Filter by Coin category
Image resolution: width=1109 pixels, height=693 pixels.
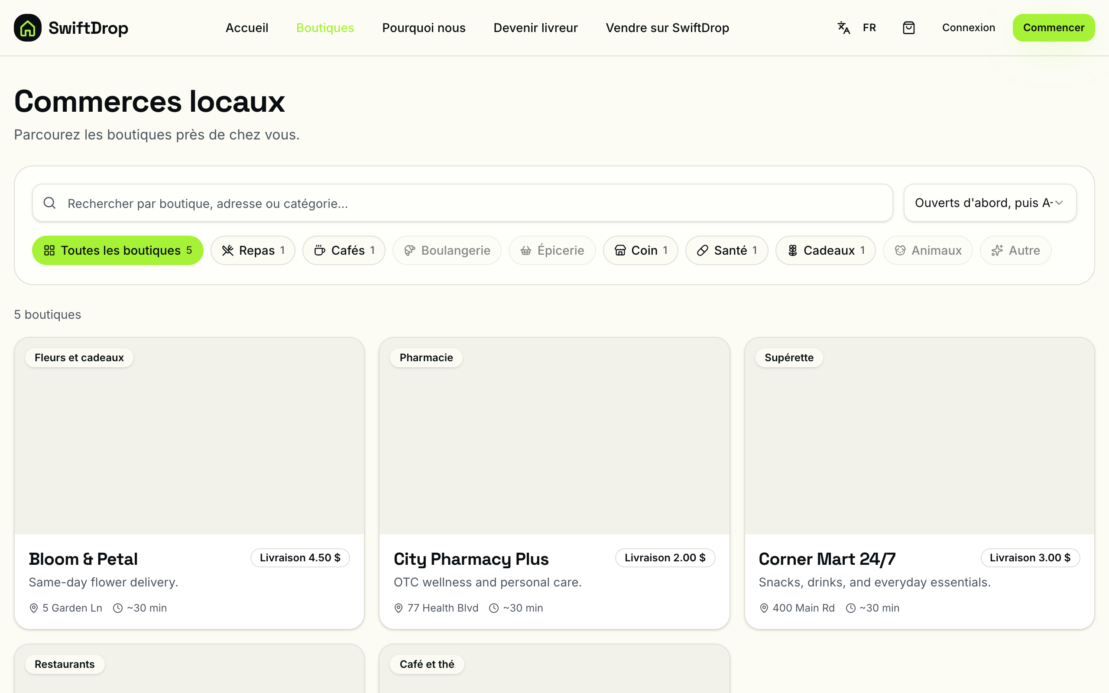640,250
